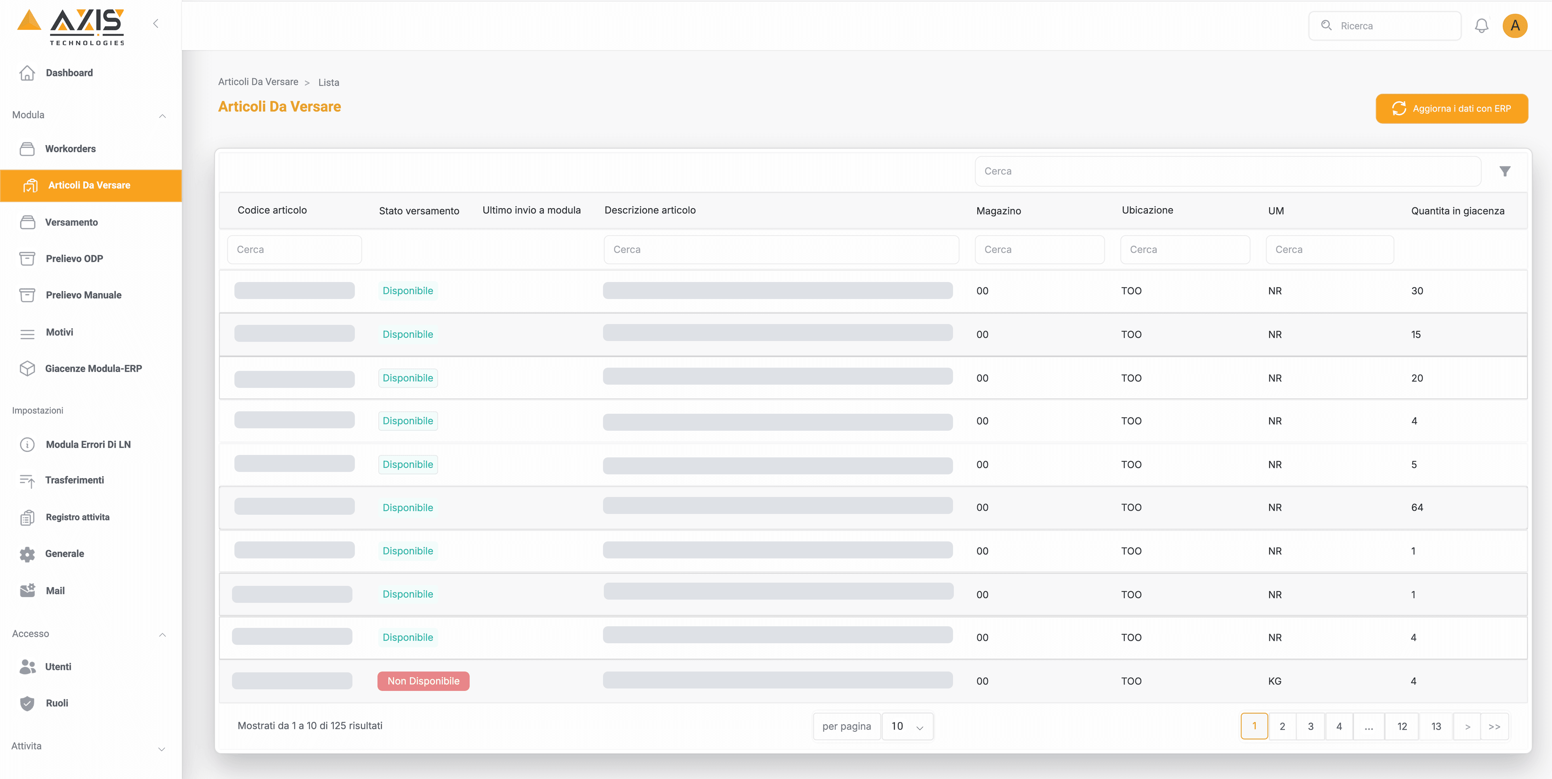Open the notifications bell

[x=1482, y=25]
